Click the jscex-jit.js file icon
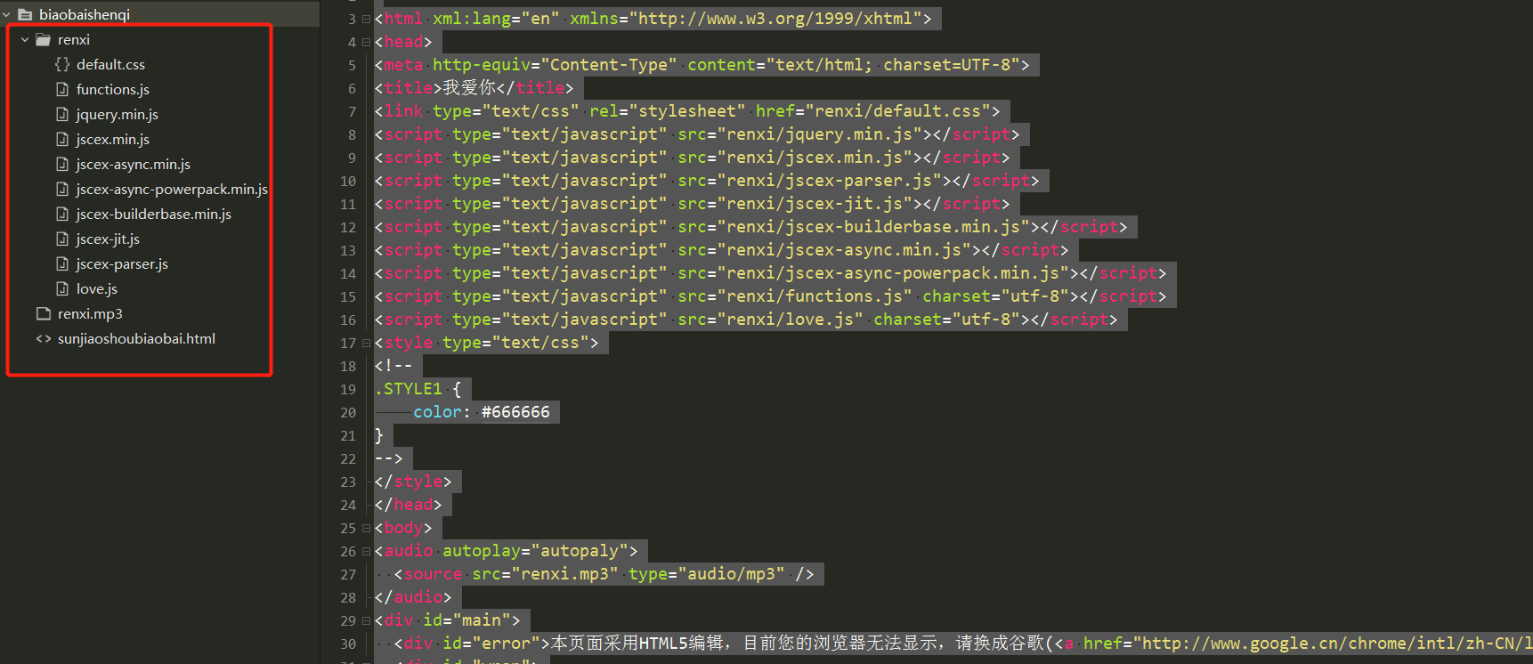This screenshot has height=664, width=1533. point(62,239)
